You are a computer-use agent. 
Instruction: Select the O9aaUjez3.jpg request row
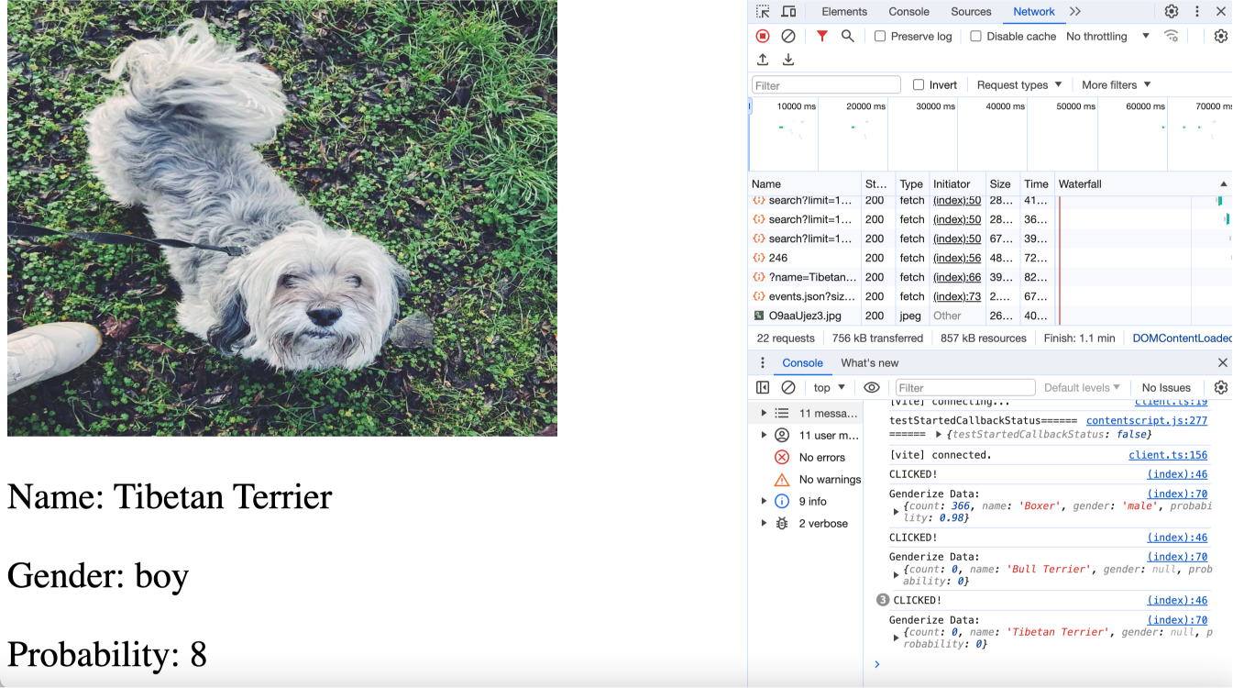(x=990, y=316)
